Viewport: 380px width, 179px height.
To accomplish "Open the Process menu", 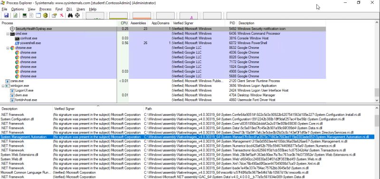I will click(45, 9).
